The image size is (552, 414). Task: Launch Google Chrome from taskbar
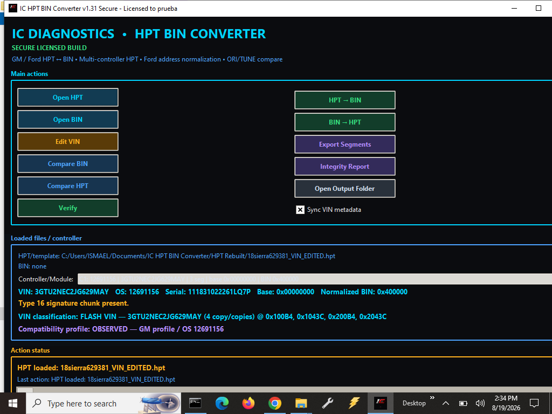(x=274, y=403)
